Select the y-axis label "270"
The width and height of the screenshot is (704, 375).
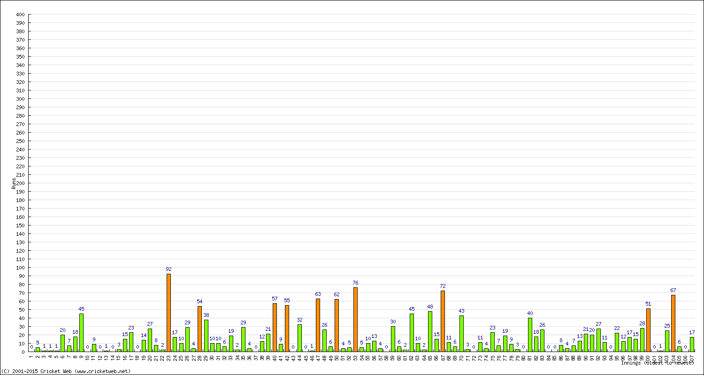click(x=20, y=124)
